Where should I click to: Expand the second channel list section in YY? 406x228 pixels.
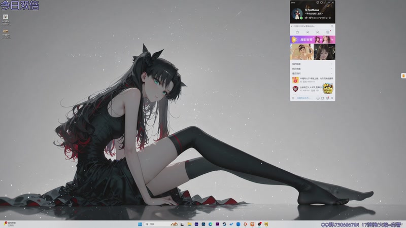click(x=313, y=69)
